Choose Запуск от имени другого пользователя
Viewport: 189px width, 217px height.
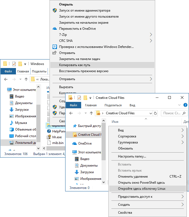102,17
